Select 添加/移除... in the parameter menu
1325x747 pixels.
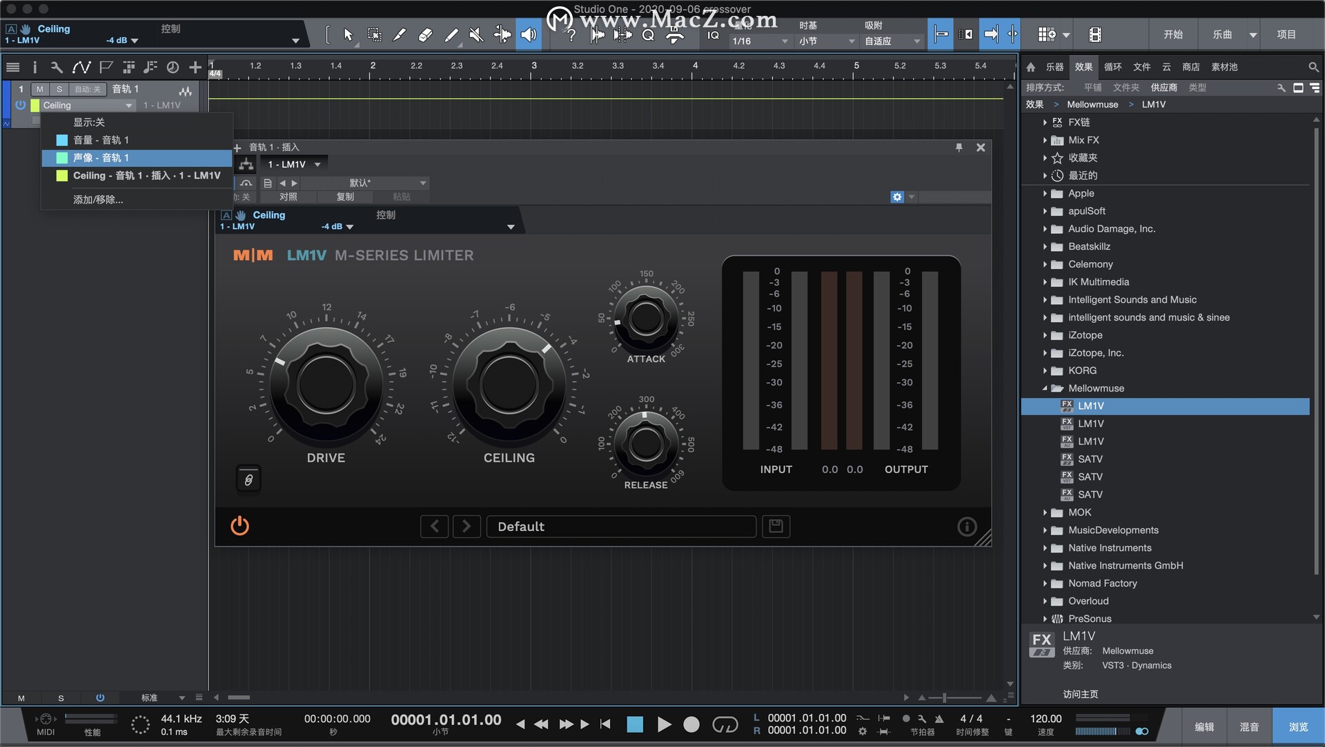coord(137,199)
